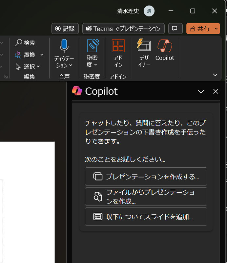
Task: Choose "以下についてスライドを追加..." suggestion
Action: click(x=146, y=217)
